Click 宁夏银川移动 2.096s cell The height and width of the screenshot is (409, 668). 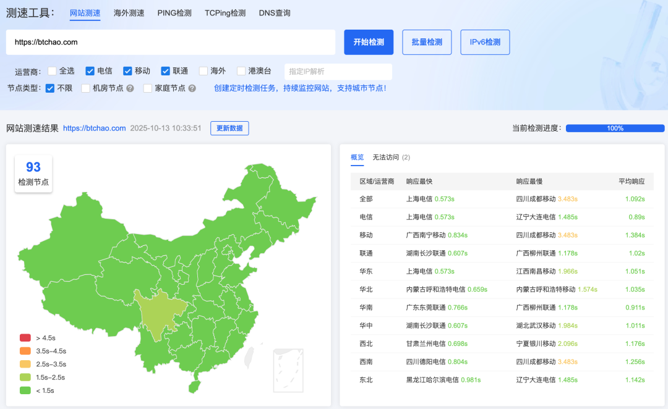(547, 344)
